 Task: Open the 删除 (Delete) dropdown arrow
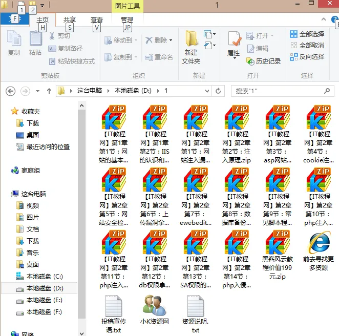(x=171, y=40)
